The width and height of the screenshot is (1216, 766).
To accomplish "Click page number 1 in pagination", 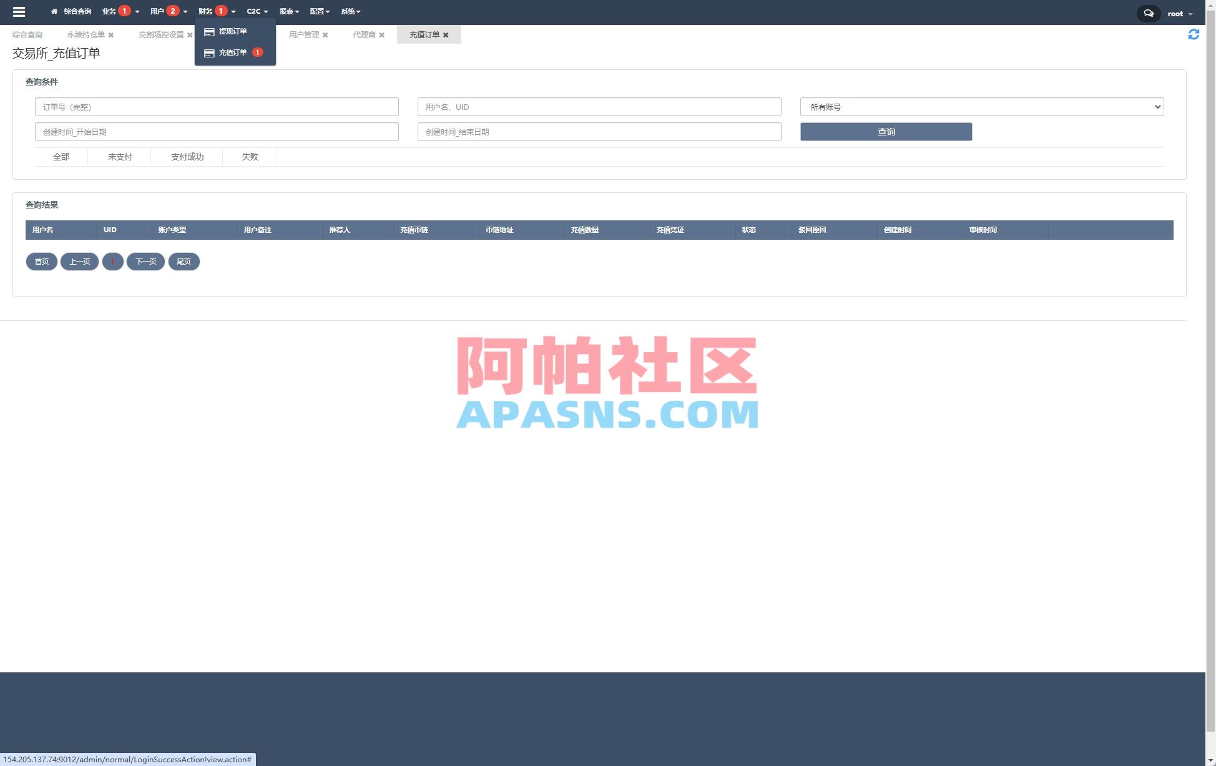I will [x=112, y=261].
